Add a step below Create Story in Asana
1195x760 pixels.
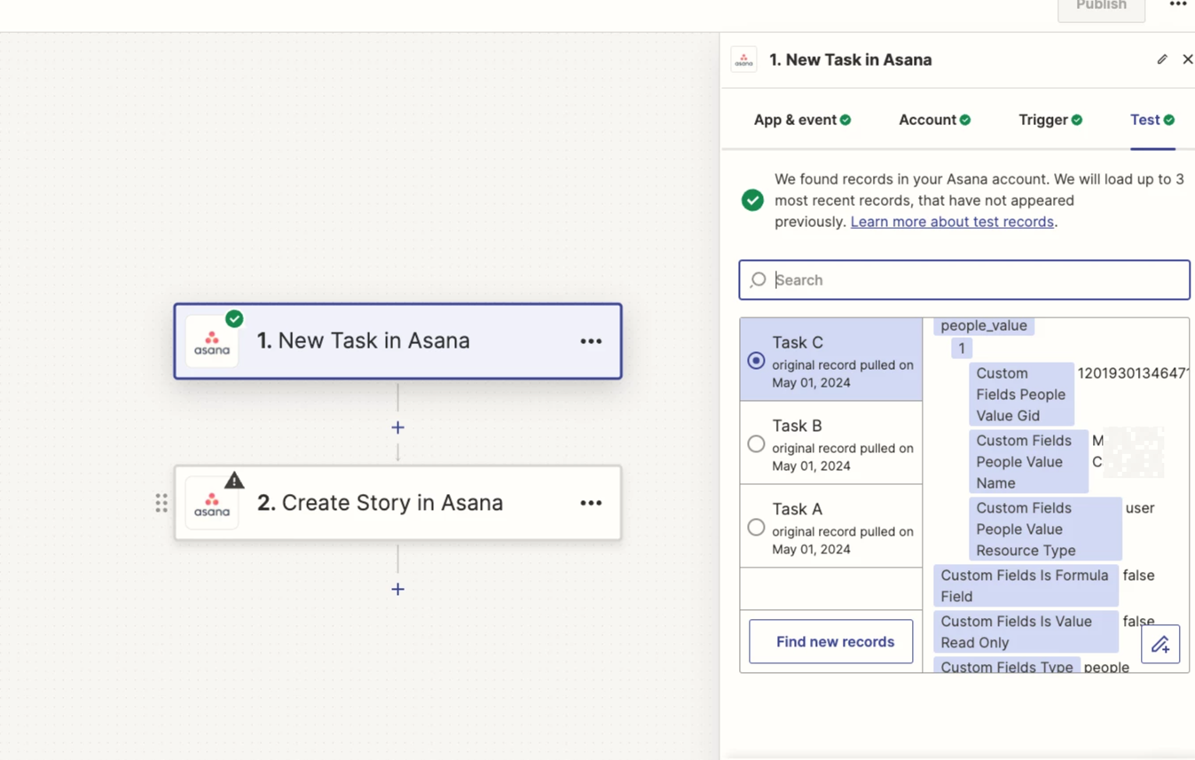[x=397, y=589]
